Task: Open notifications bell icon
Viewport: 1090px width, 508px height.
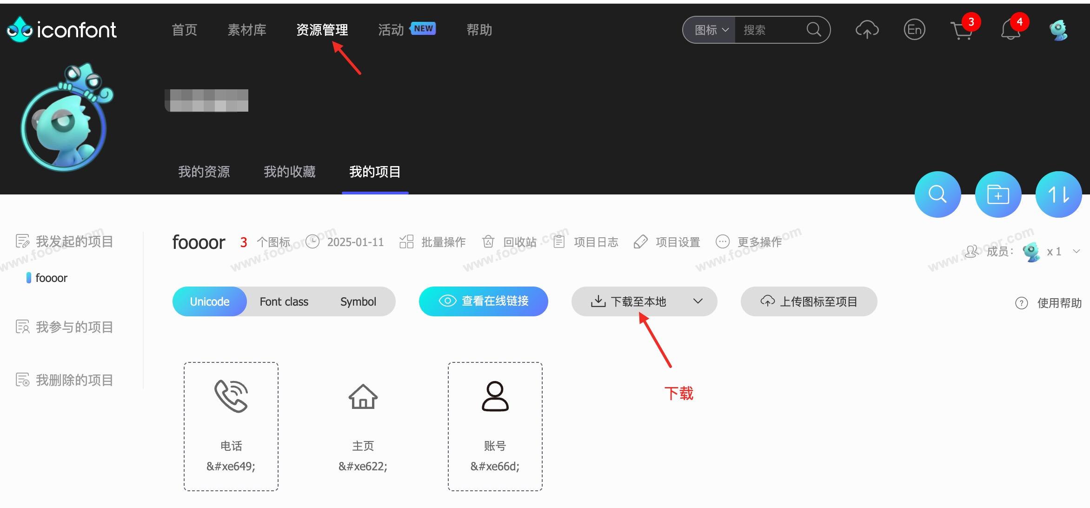Action: click(1010, 31)
